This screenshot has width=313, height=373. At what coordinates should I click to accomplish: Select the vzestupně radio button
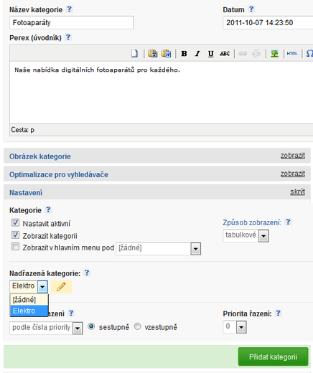coord(137,326)
